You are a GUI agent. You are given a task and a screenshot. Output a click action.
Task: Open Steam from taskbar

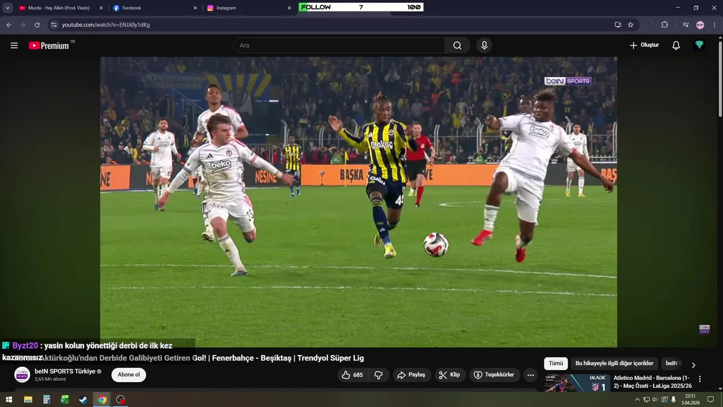[x=83, y=400]
